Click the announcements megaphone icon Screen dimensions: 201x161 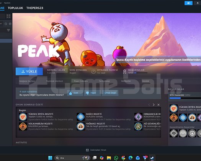click(x=188, y=3)
